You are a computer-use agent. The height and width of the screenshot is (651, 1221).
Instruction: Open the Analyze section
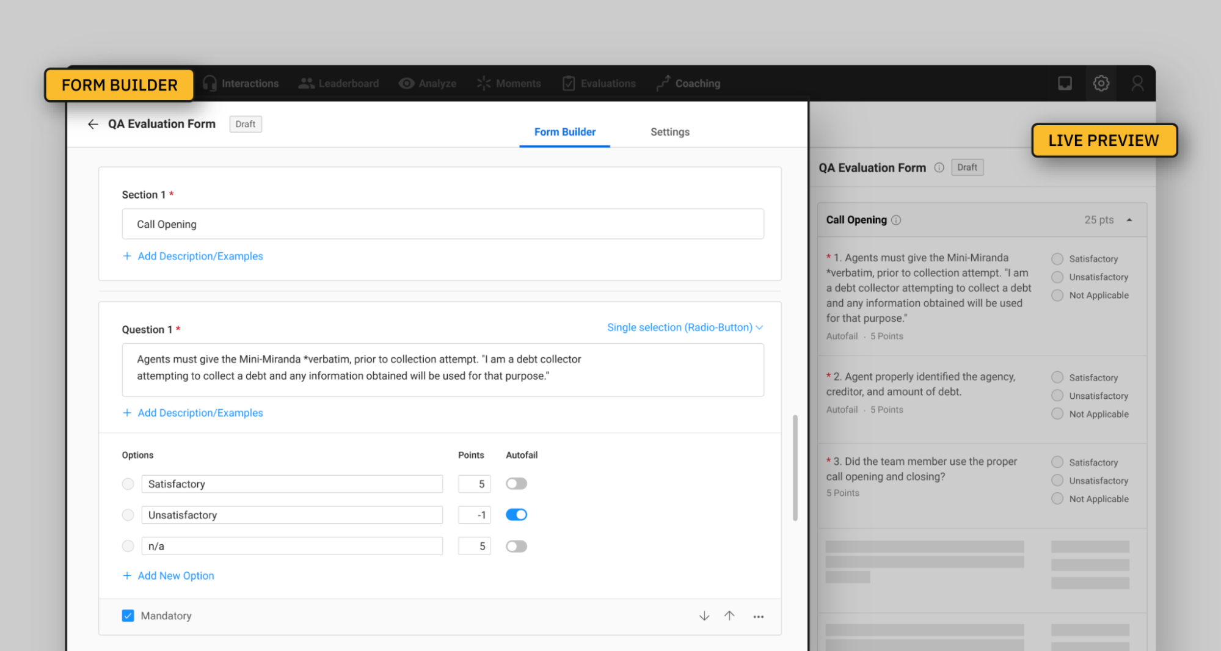[428, 84]
